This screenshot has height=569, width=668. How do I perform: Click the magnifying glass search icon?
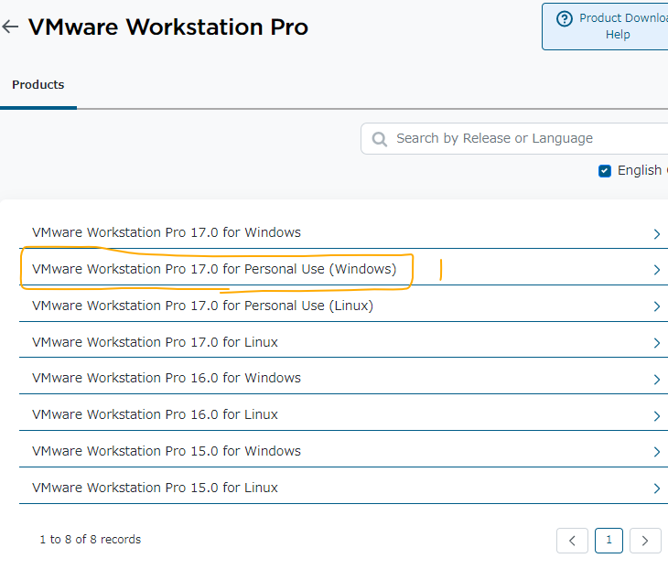point(379,139)
